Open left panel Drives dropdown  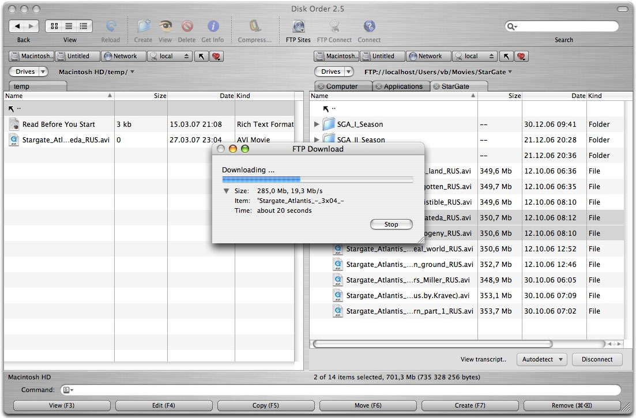tap(28, 71)
